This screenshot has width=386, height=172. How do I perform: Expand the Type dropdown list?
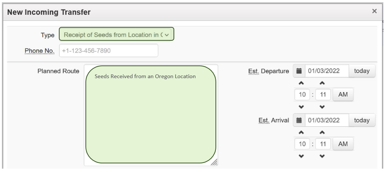pyautogui.click(x=117, y=35)
